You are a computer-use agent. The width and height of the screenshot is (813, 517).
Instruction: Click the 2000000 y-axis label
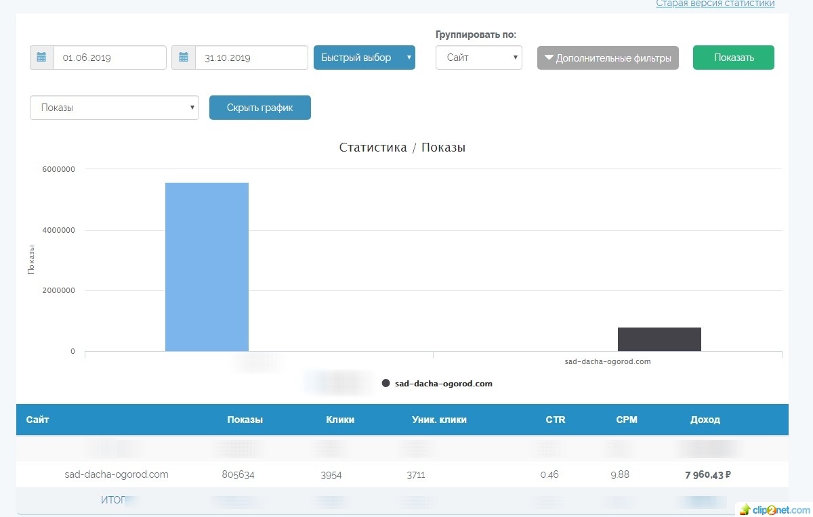tap(60, 291)
